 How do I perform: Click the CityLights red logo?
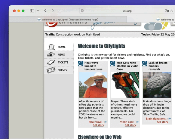pos(52,25)
